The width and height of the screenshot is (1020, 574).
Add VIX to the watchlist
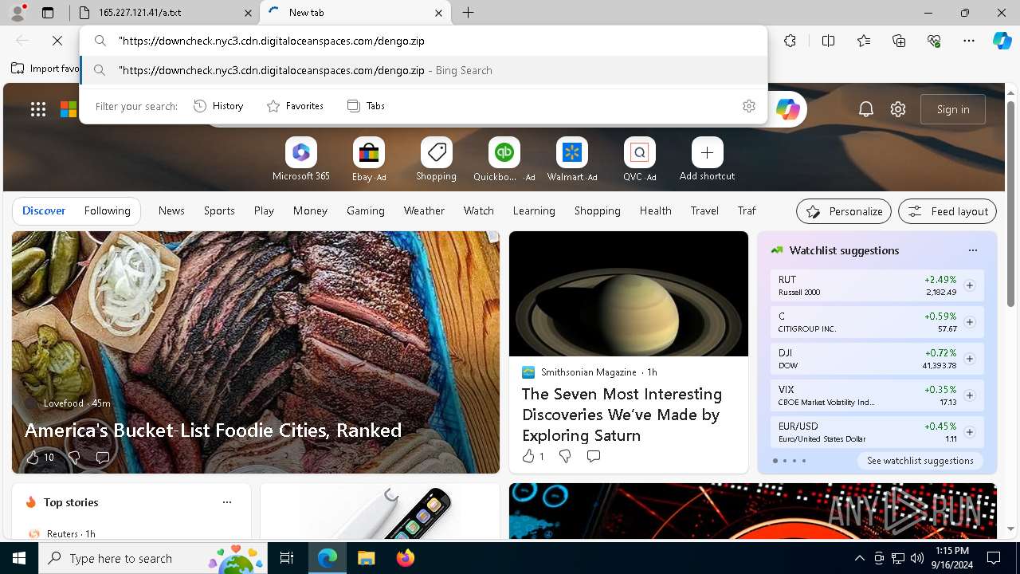[970, 395]
